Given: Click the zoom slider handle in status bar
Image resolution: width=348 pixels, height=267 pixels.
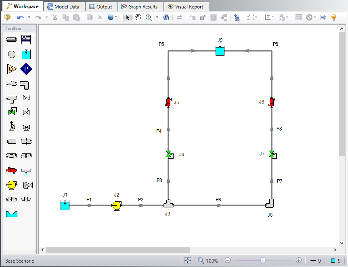Looking at the screenshot, I should [263, 261].
